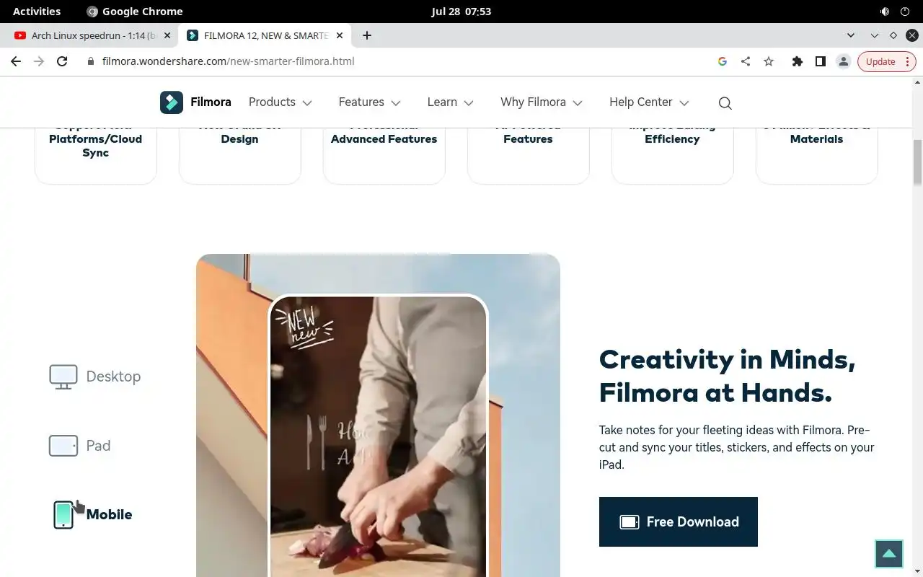Open Platforms/Cloud Sync card
The width and height of the screenshot is (923, 577).
96,155
